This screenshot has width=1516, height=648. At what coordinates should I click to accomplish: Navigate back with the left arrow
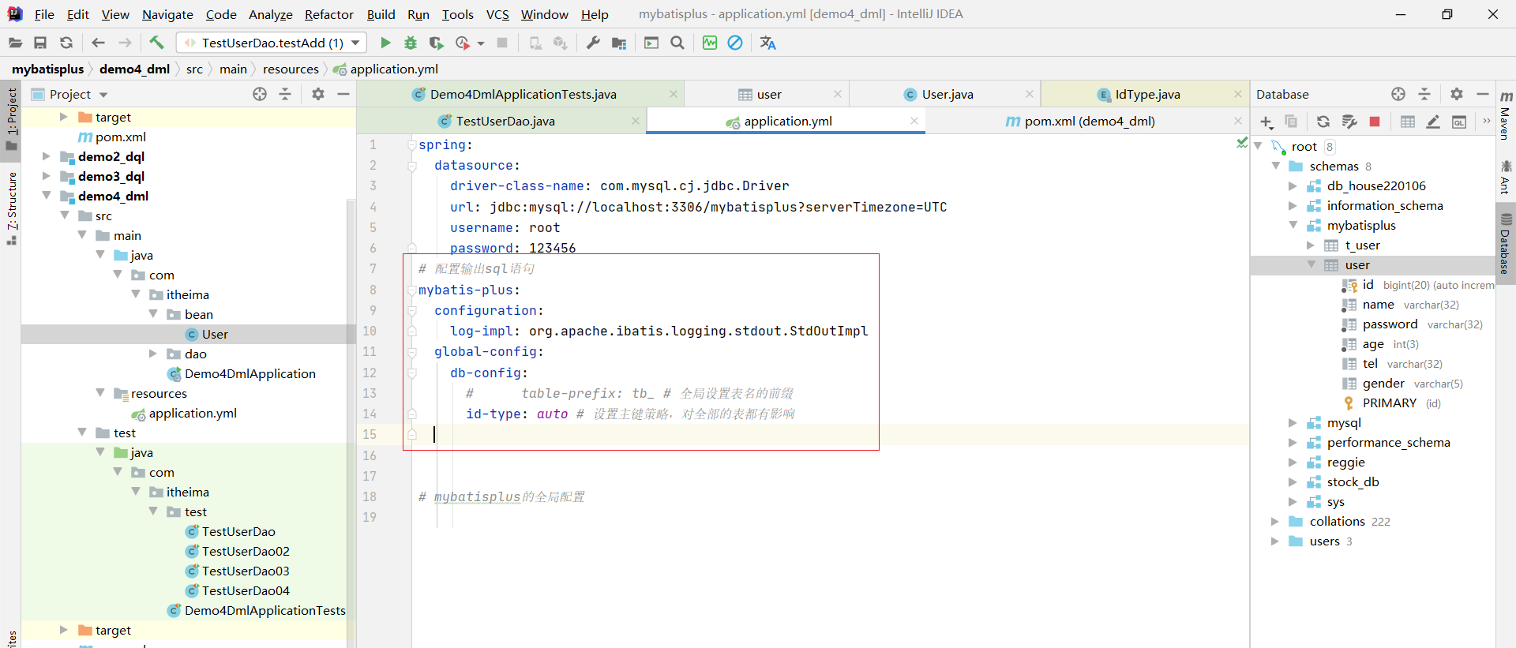pyautogui.click(x=98, y=43)
